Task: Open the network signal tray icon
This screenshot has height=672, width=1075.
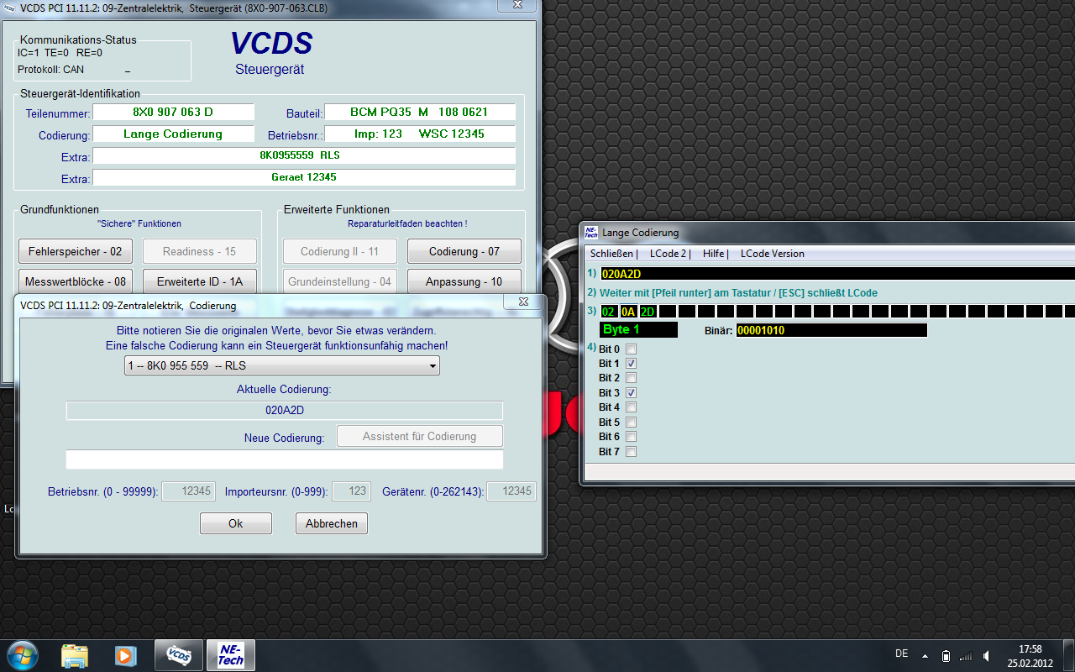Action: pos(966,655)
